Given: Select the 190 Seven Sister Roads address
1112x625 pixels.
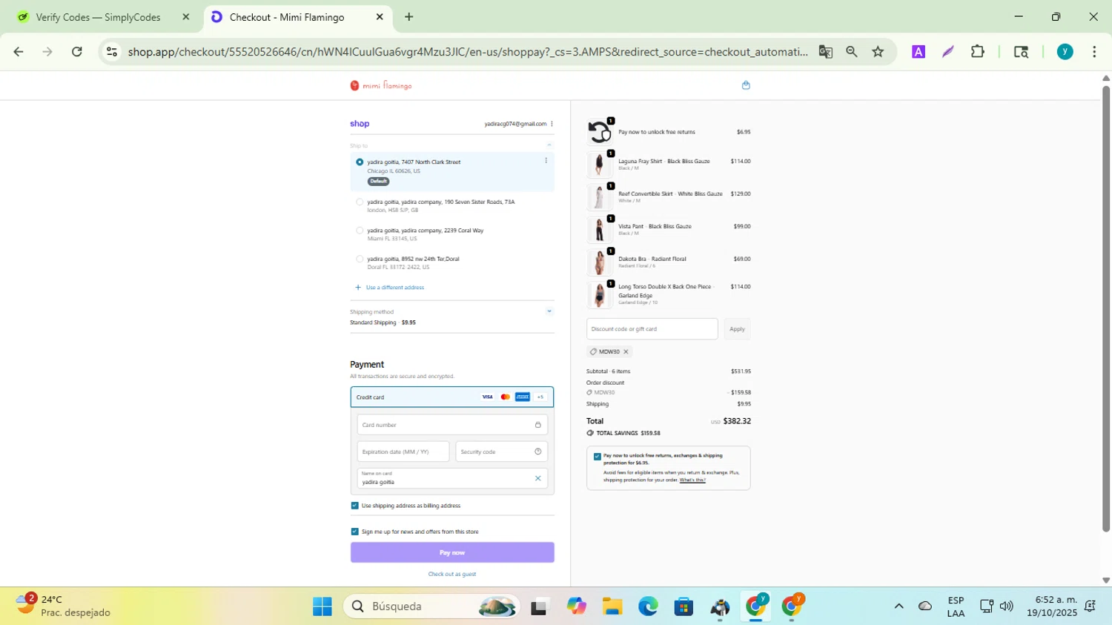Looking at the screenshot, I should (360, 202).
